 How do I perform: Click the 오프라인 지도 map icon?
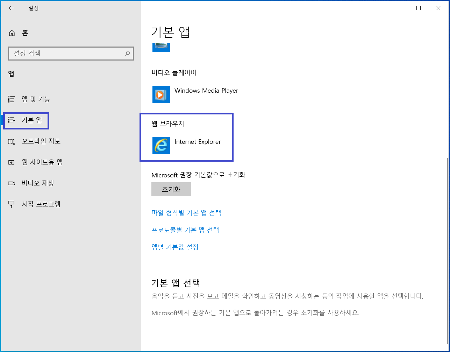coord(12,141)
